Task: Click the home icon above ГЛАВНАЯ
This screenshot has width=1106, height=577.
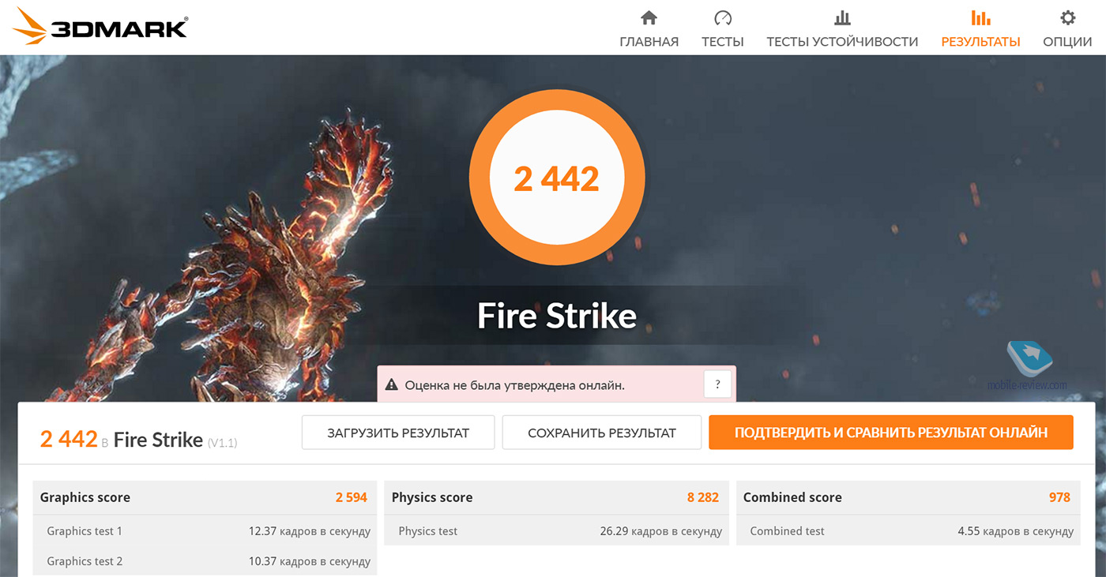Action: point(649,17)
